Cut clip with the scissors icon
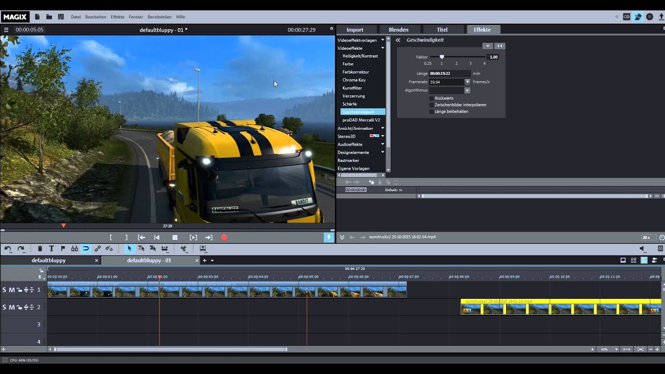This screenshot has width=665, height=374. (x=183, y=249)
